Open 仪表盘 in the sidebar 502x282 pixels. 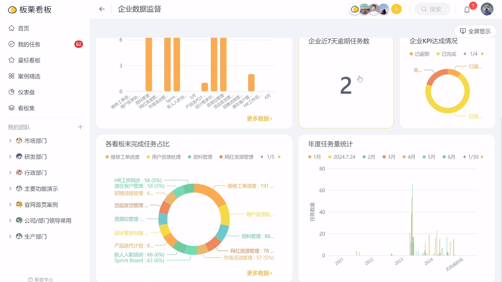pyautogui.click(x=26, y=92)
